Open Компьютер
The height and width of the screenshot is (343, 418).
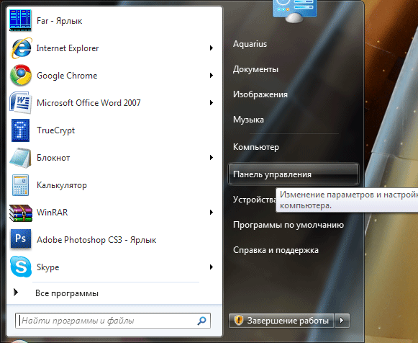tap(256, 147)
